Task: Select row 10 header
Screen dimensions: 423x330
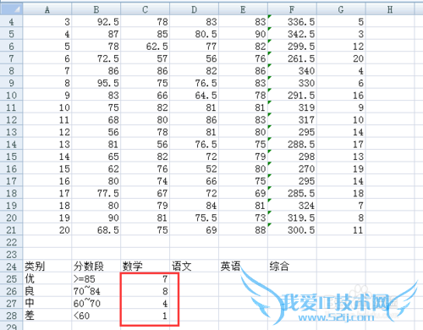Action: pyautogui.click(x=11, y=95)
